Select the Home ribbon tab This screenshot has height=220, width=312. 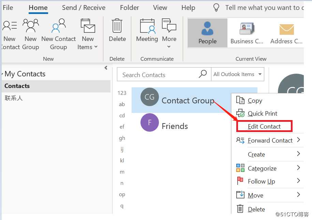[38, 8]
